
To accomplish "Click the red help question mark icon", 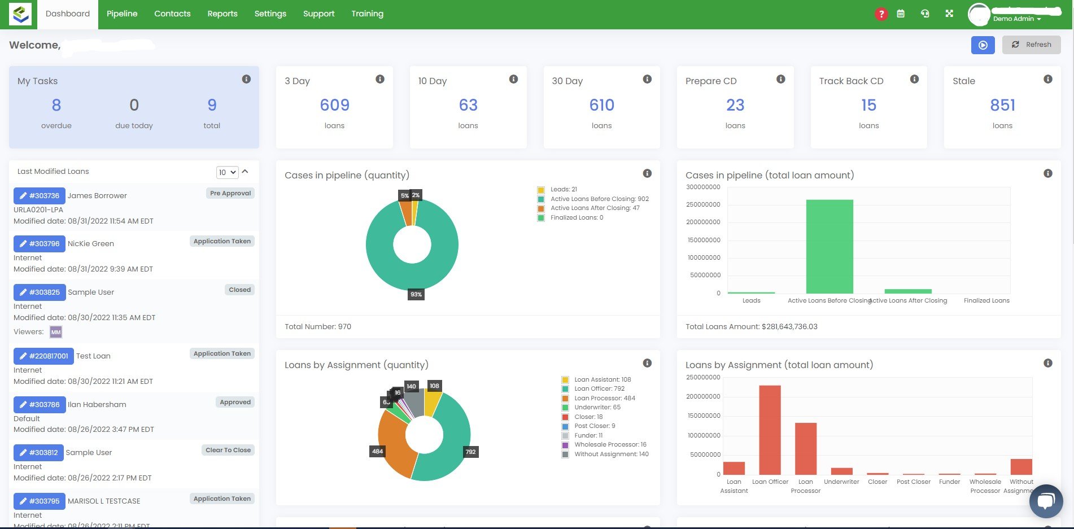I will tap(881, 14).
